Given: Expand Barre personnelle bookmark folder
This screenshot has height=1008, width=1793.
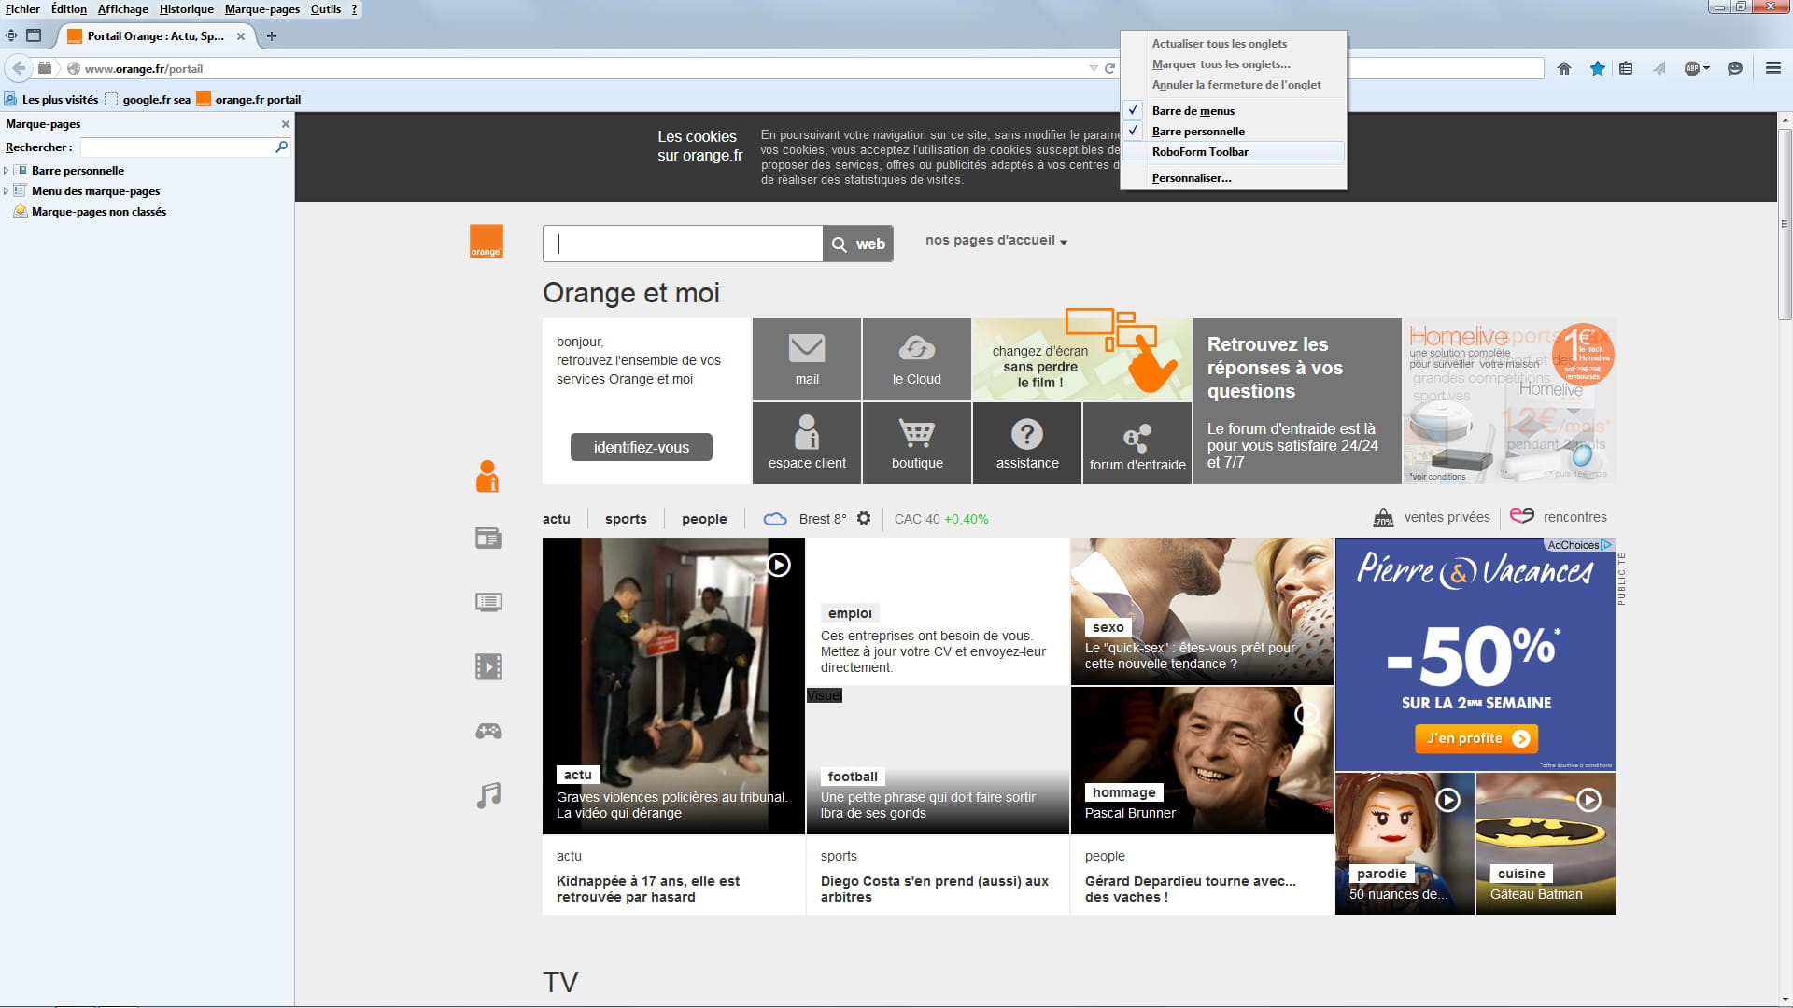Looking at the screenshot, I should click(x=7, y=171).
